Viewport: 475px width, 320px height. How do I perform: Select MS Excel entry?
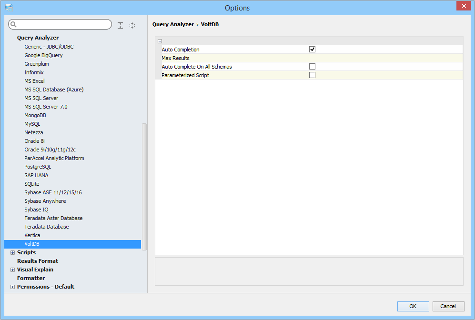(34, 81)
